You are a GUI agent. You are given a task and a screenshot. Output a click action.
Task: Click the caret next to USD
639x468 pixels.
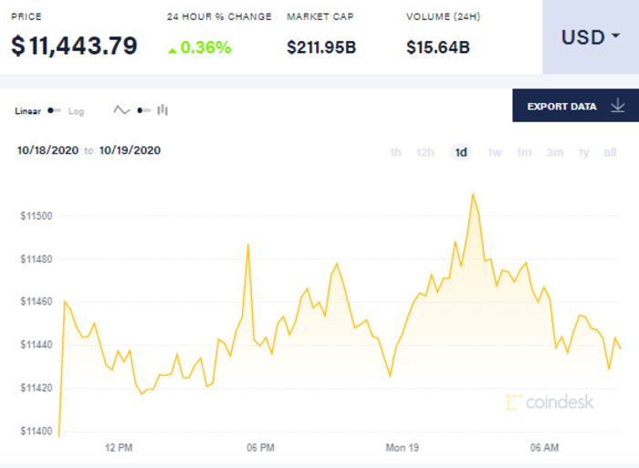coord(615,37)
